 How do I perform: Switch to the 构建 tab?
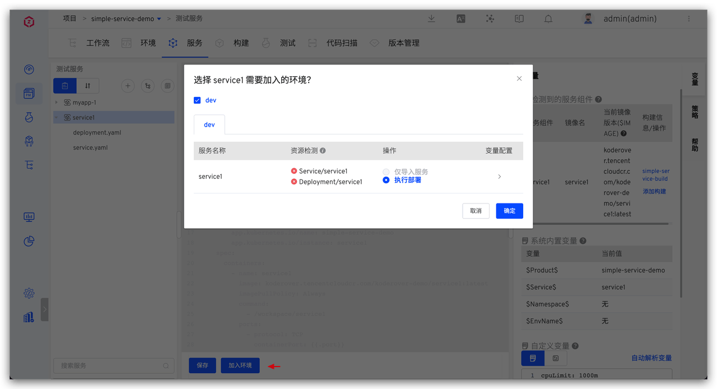click(241, 43)
